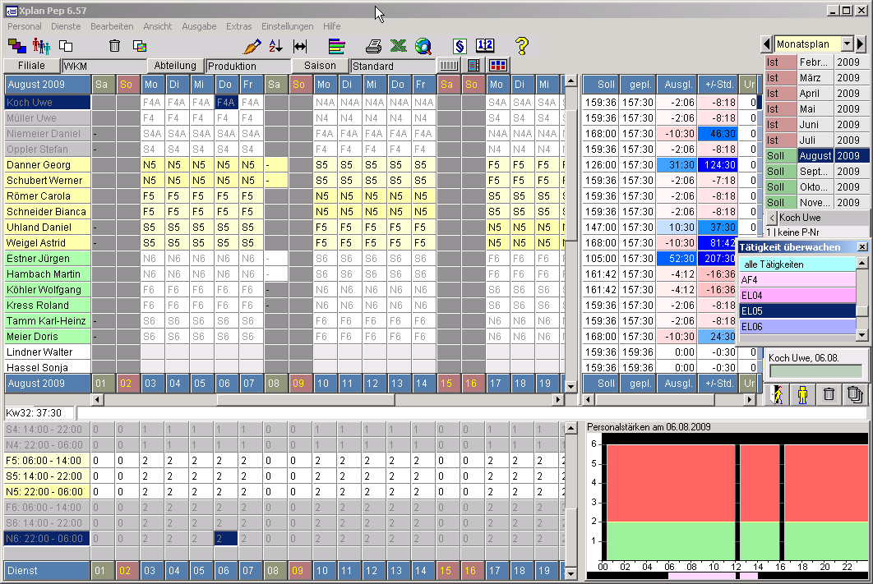The width and height of the screenshot is (873, 584).
Task: Click the Dienst label in bottom row
Action: tap(47, 570)
